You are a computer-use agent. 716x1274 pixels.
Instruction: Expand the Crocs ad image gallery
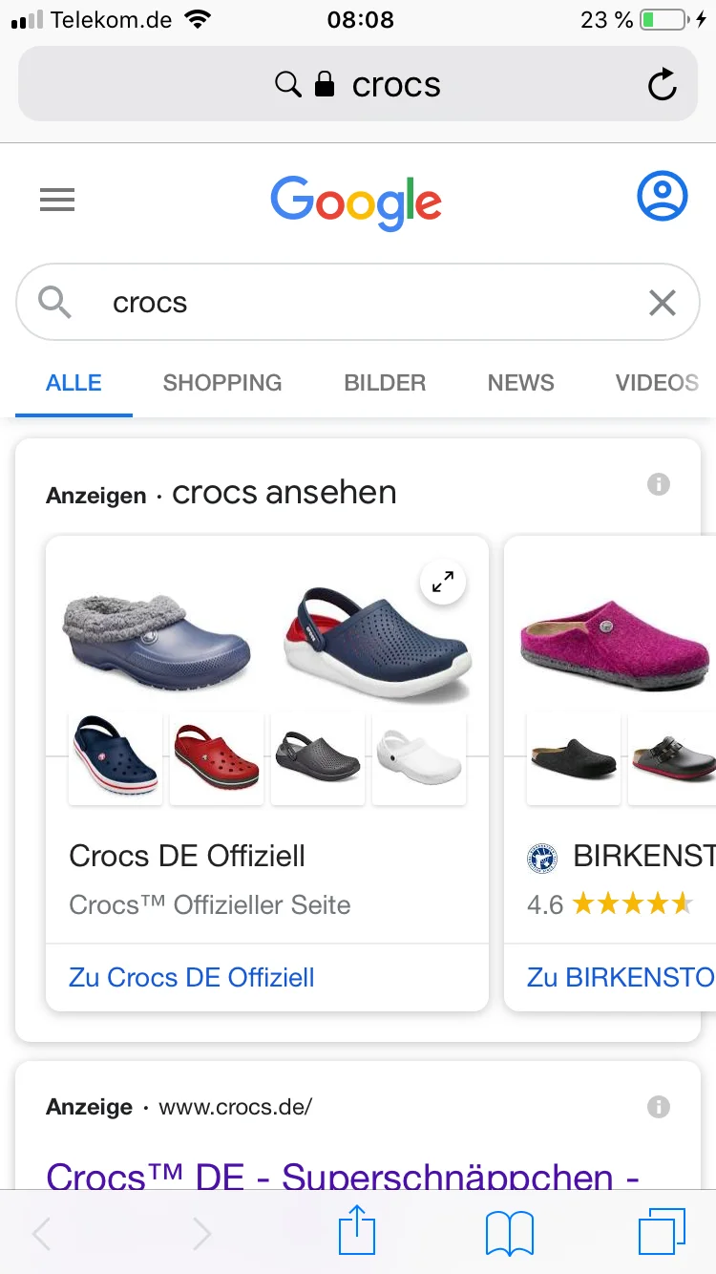point(443,582)
